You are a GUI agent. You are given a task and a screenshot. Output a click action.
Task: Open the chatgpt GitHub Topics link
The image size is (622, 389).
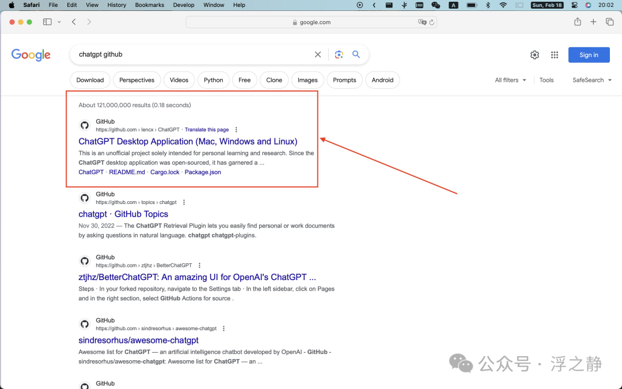[123, 214]
